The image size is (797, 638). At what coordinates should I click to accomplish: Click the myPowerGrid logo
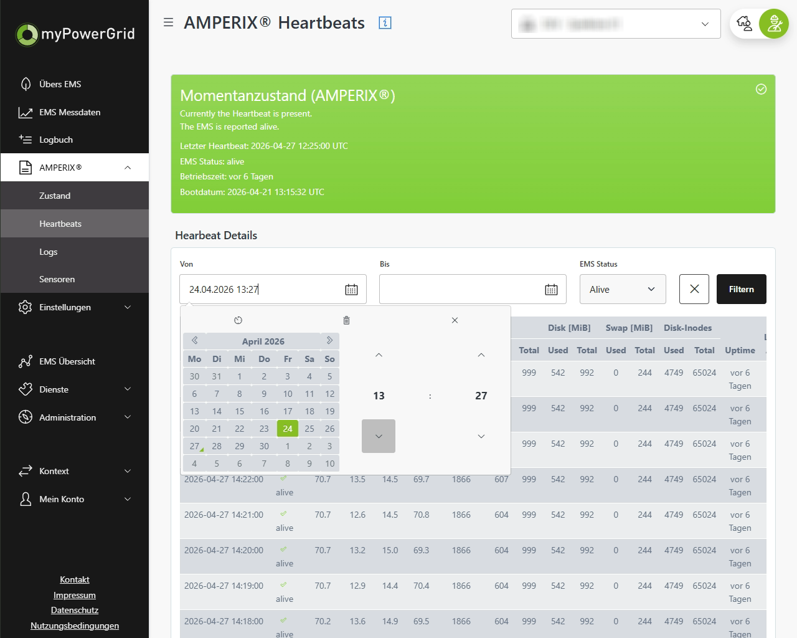75,34
